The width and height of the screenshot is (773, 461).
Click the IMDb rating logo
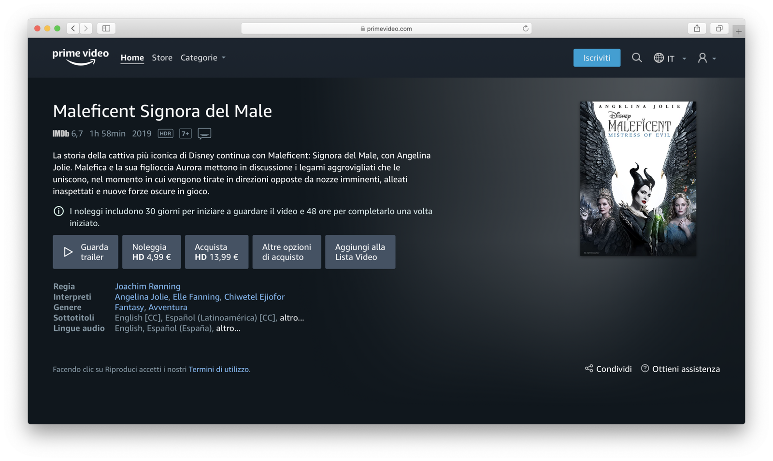click(61, 133)
